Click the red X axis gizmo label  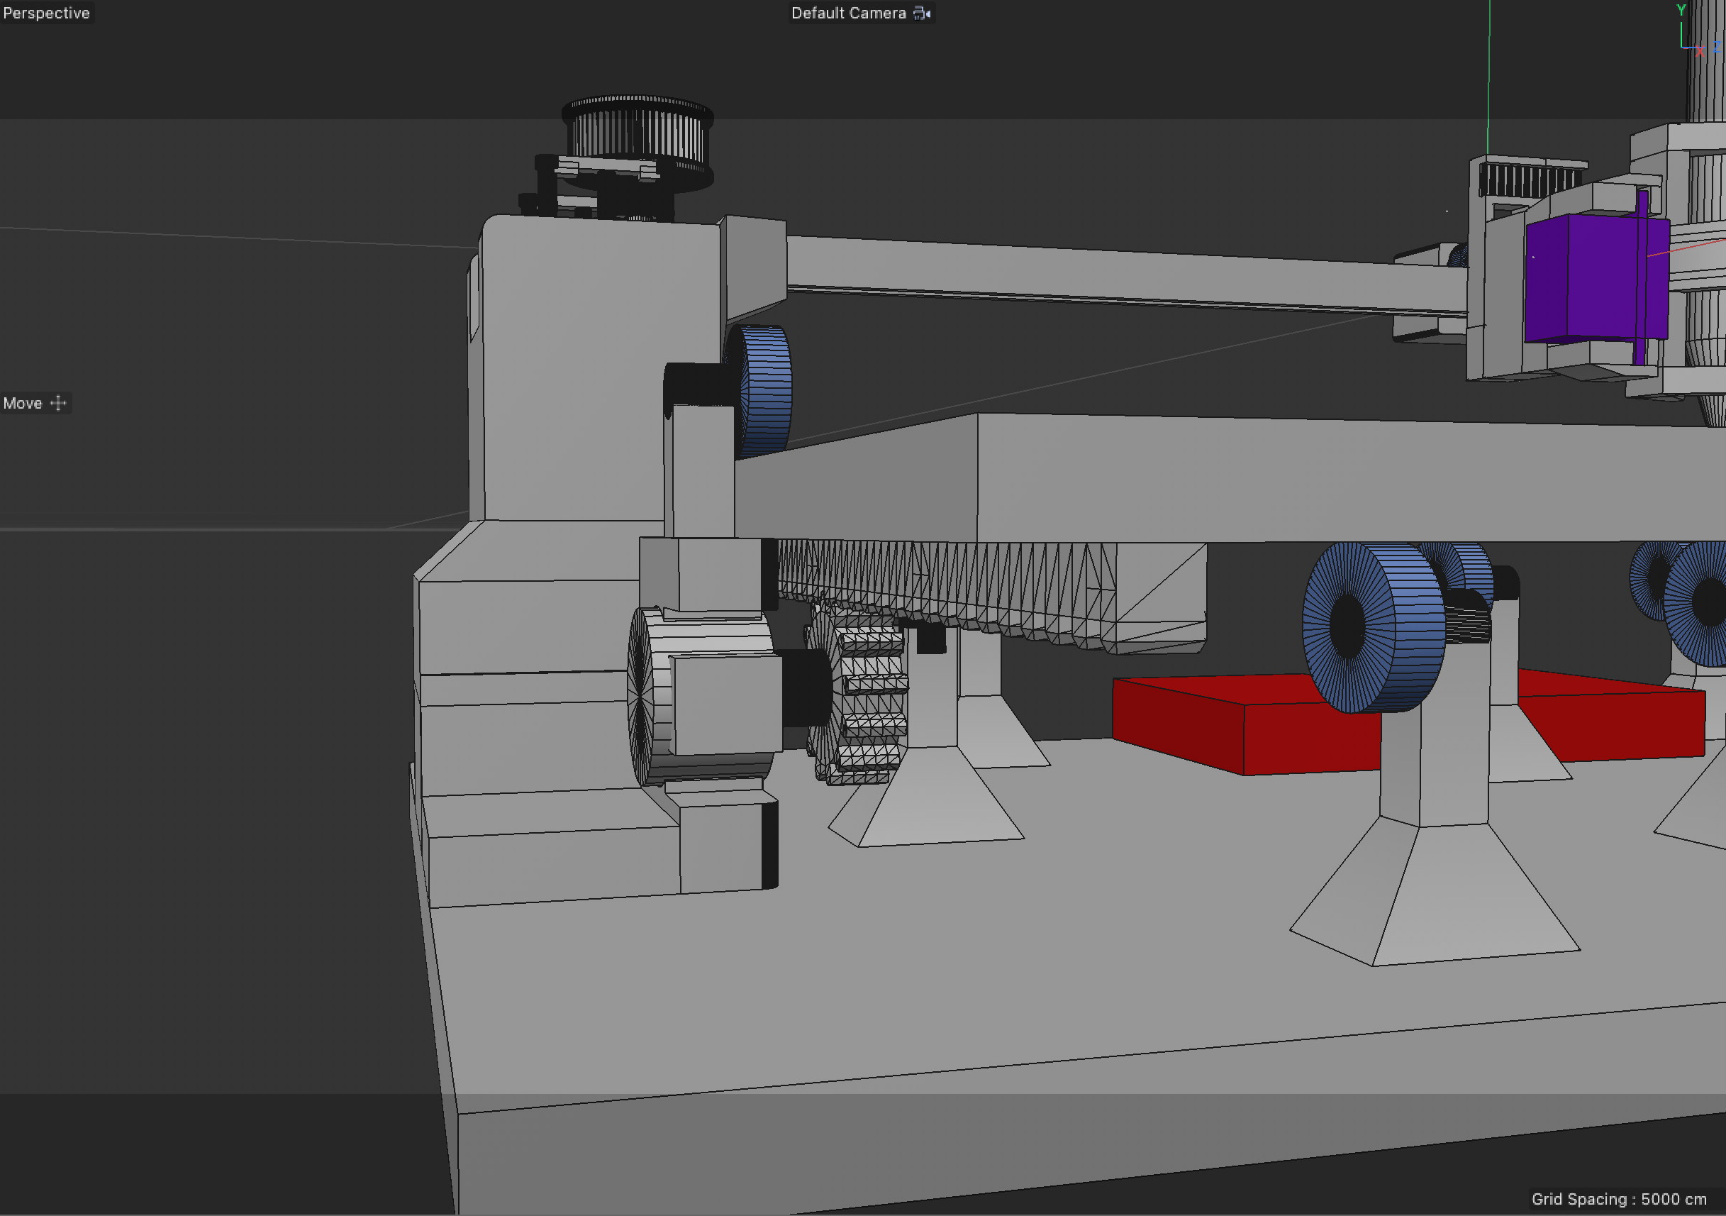coord(1700,51)
